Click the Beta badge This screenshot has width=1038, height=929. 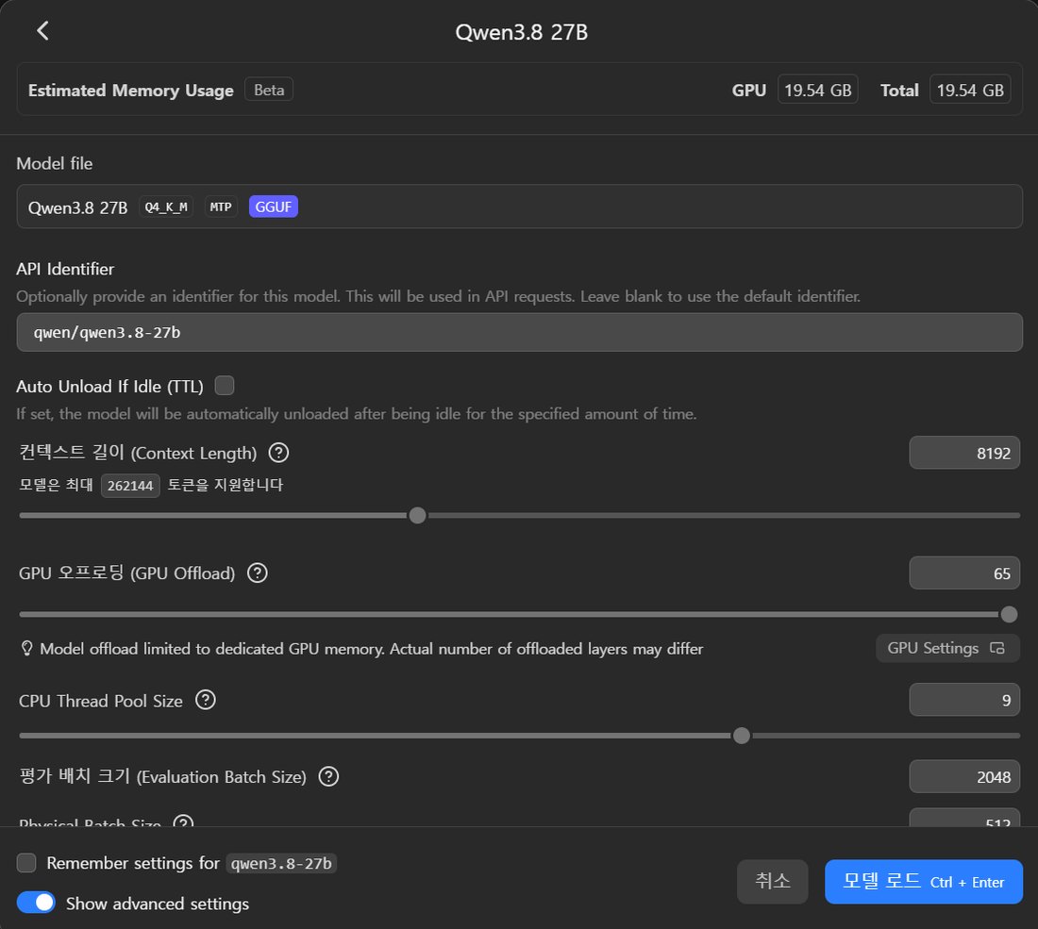click(269, 90)
